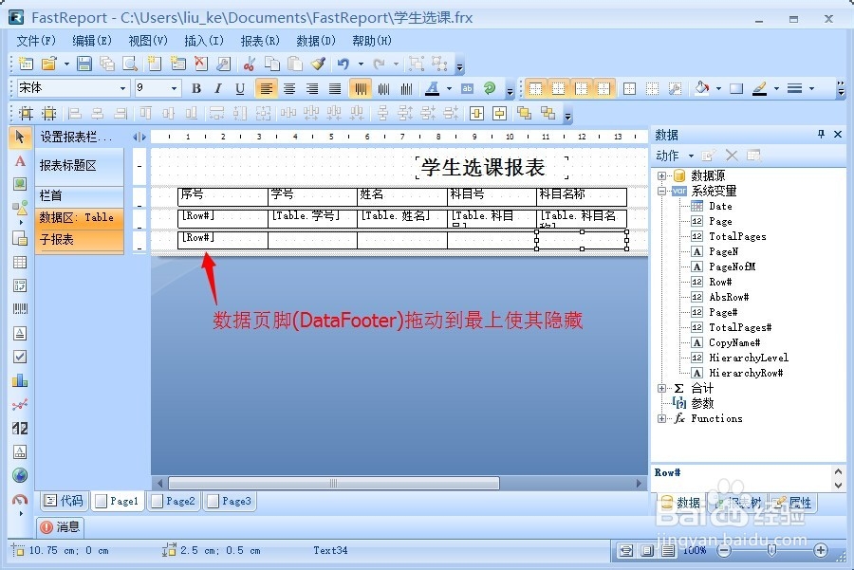Open the font family dropdown
Image resolution: width=854 pixels, height=570 pixels.
(123, 88)
